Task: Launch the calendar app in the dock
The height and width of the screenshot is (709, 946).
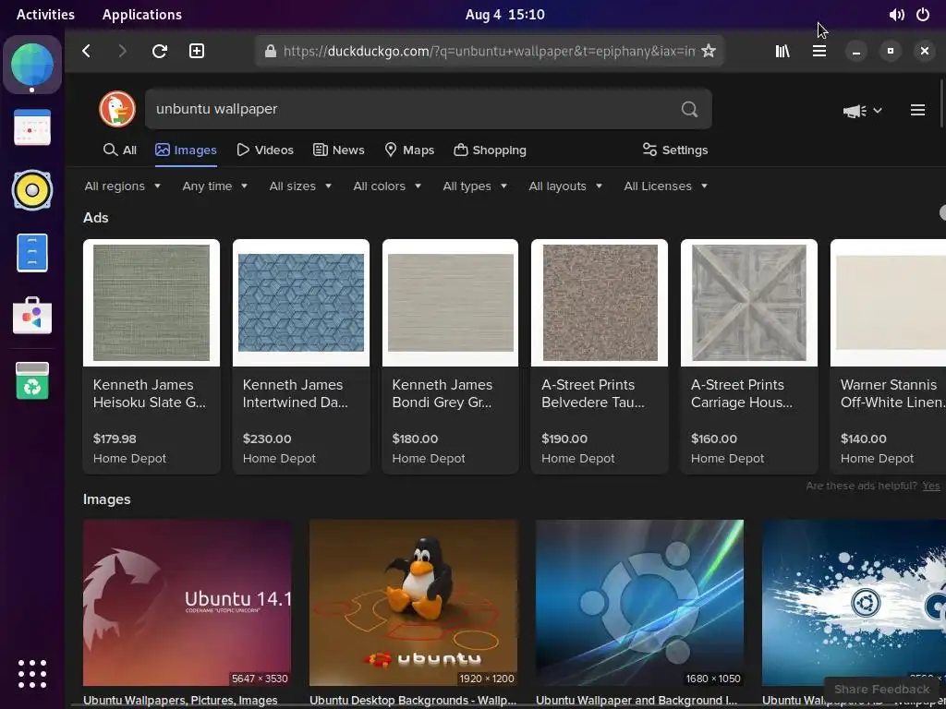Action: pos(32,127)
